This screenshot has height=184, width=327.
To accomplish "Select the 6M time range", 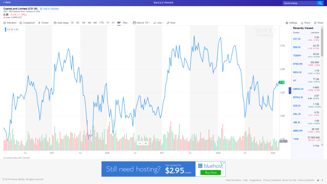I will point(95,23).
